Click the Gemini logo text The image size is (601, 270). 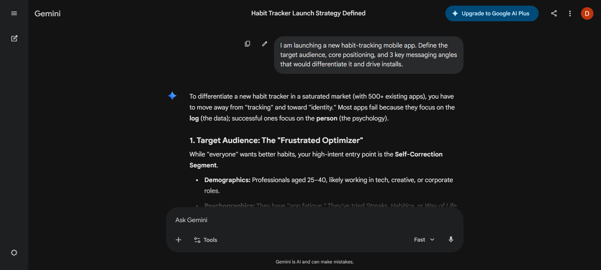[x=48, y=13]
